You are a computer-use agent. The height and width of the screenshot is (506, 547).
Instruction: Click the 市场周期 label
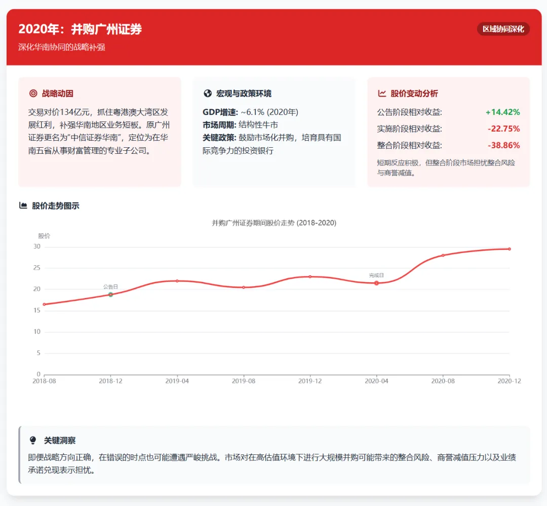pos(219,125)
